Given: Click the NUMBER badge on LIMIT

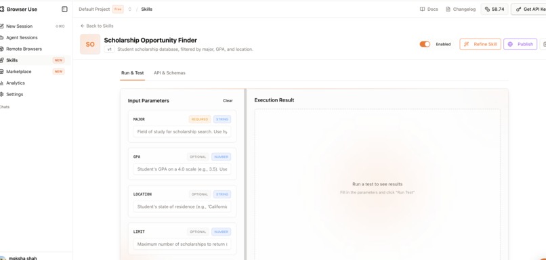Looking at the screenshot, I should (x=221, y=232).
